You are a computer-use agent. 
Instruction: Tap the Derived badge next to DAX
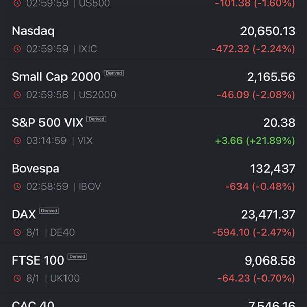pyautogui.click(x=49, y=211)
